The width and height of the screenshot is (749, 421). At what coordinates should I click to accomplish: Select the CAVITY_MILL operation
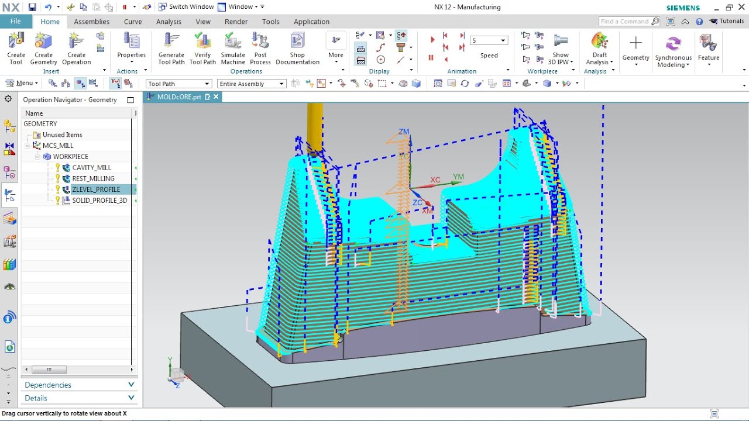click(x=91, y=168)
